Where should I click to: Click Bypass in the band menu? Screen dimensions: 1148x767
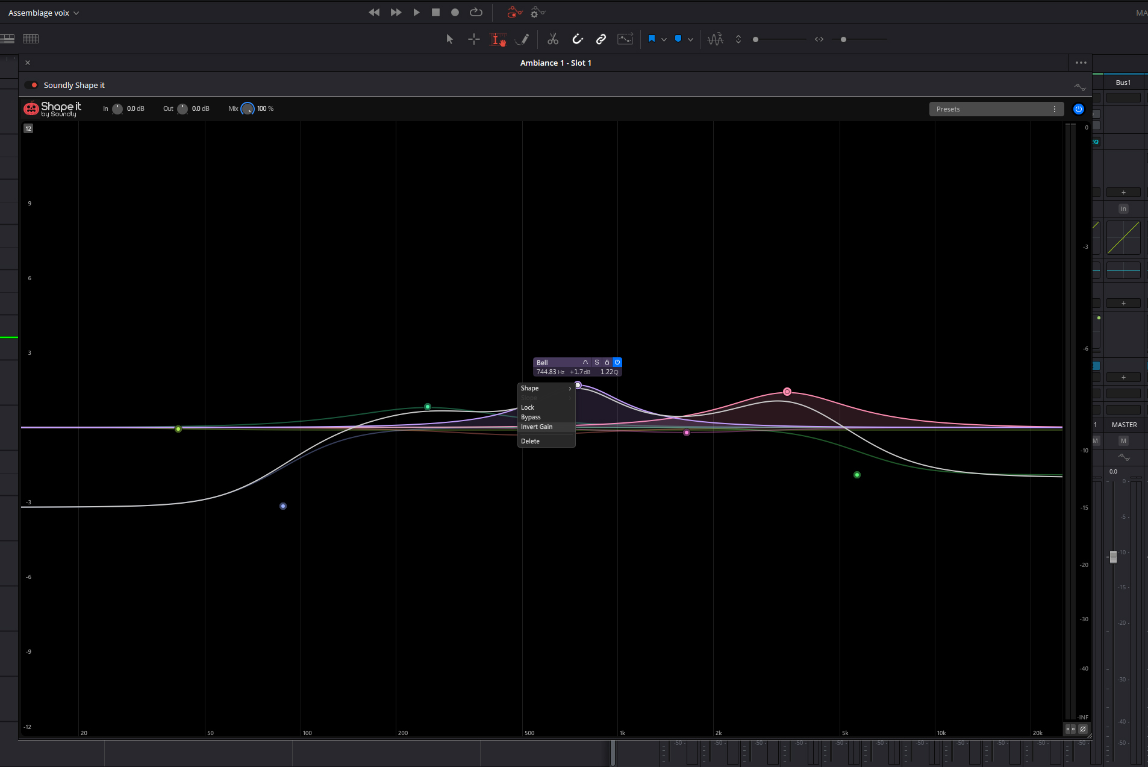(x=531, y=417)
